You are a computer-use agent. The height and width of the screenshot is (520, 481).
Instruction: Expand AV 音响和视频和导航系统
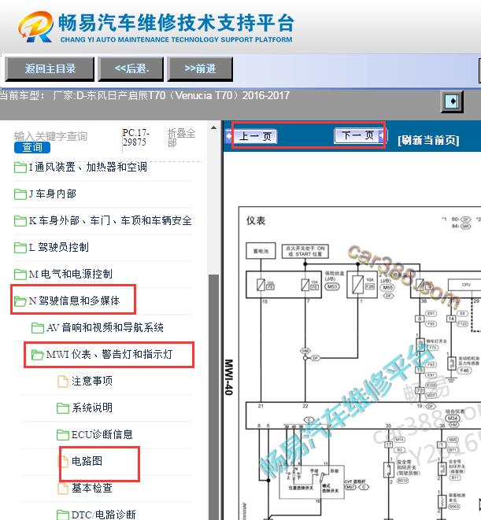point(105,328)
